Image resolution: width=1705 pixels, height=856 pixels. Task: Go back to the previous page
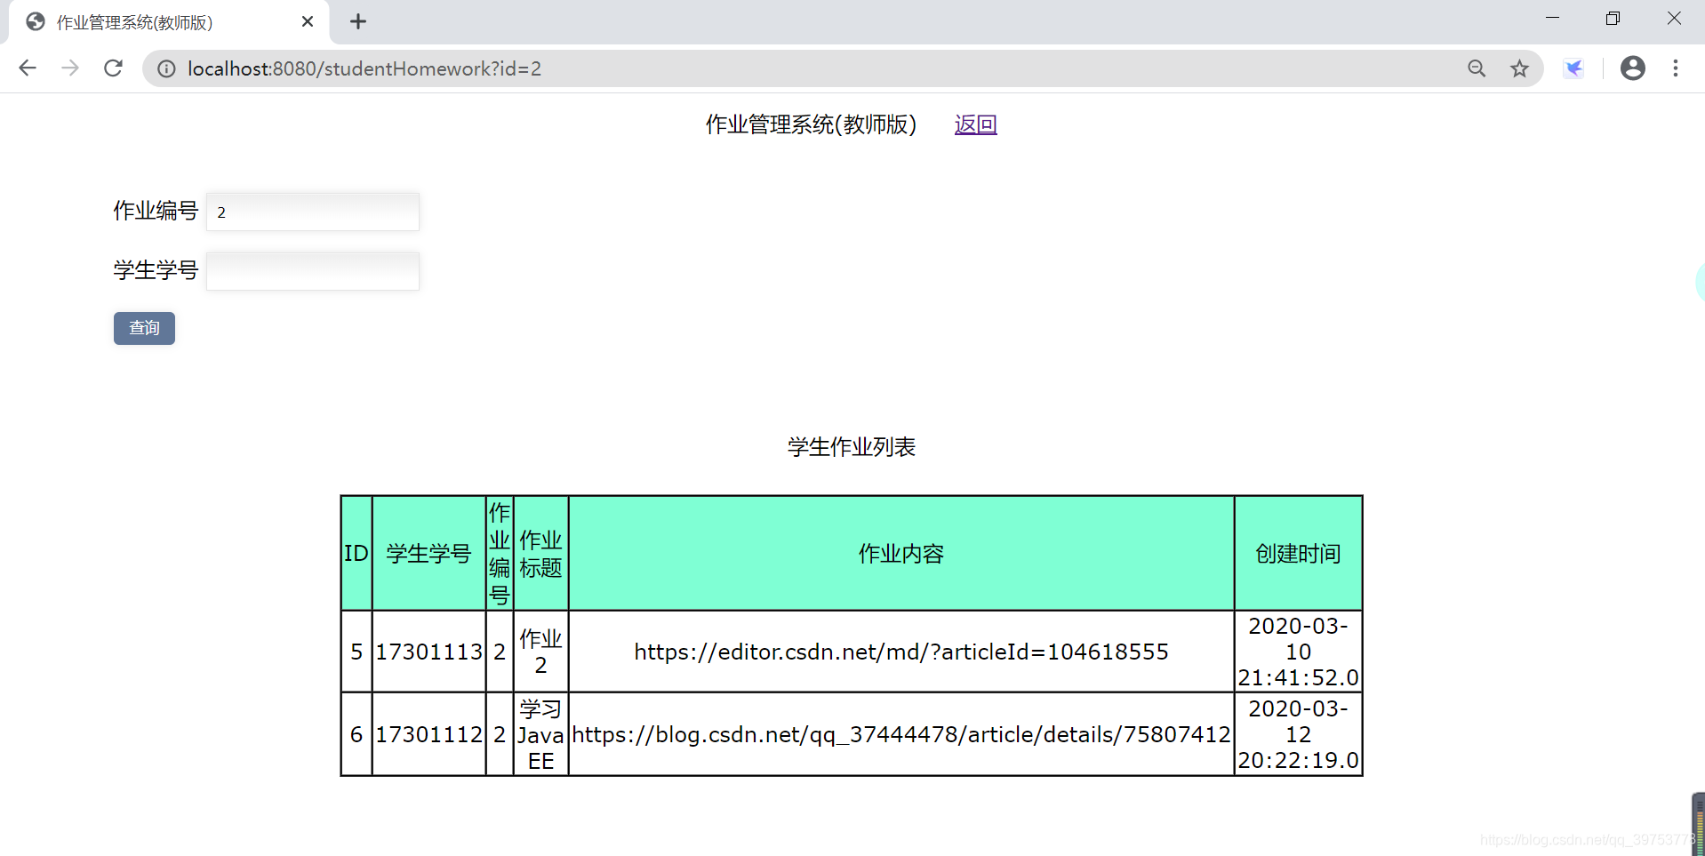click(x=28, y=68)
